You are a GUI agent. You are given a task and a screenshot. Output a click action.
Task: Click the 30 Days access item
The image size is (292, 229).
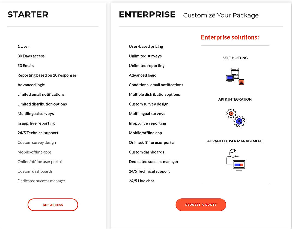click(x=31, y=56)
